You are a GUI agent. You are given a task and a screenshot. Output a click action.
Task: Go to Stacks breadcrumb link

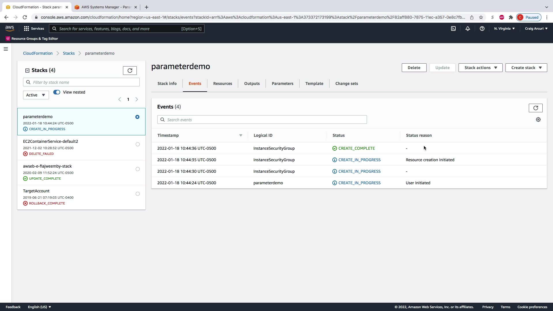pyautogui.click(x=69, y=53)
